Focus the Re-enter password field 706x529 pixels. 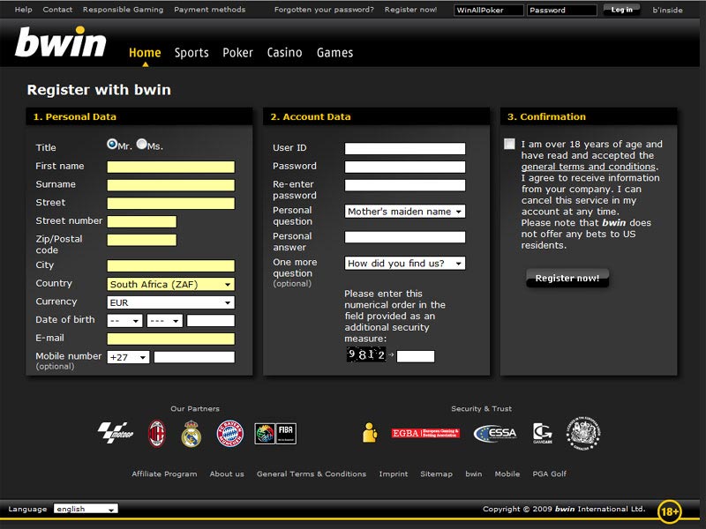[405, 185]
